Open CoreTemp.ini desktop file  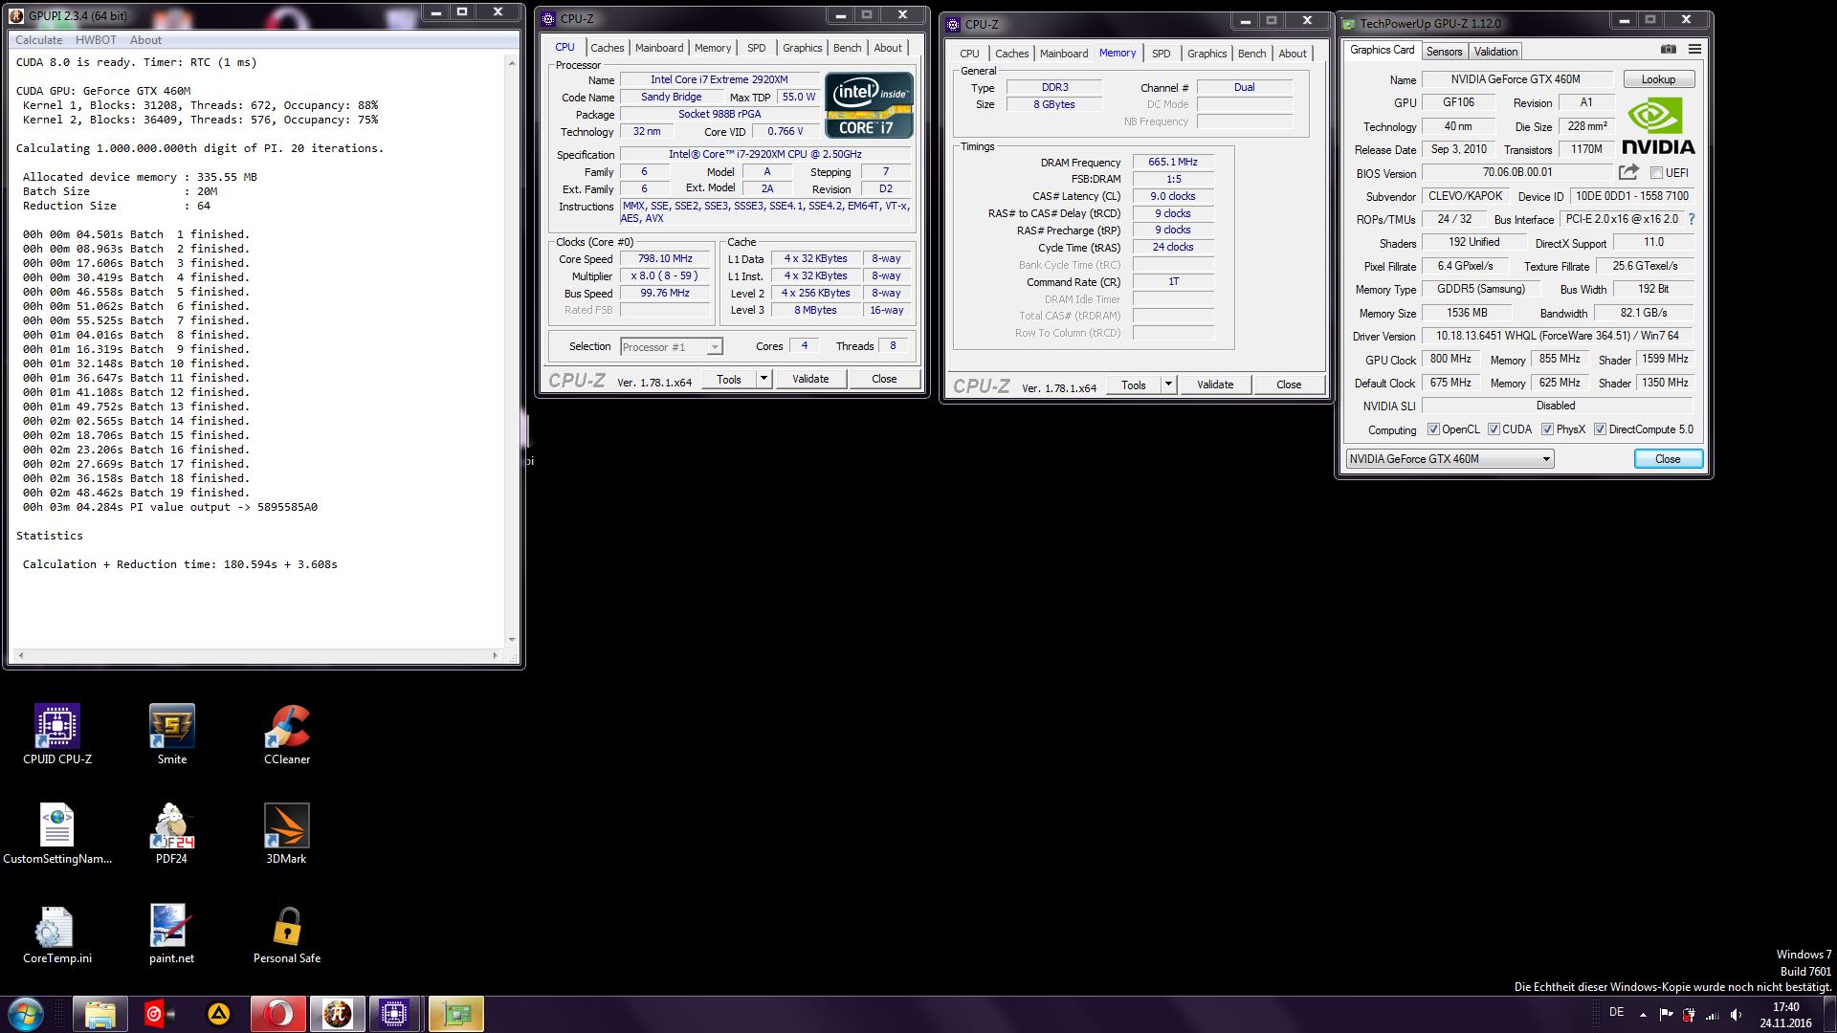pos(57,934)
